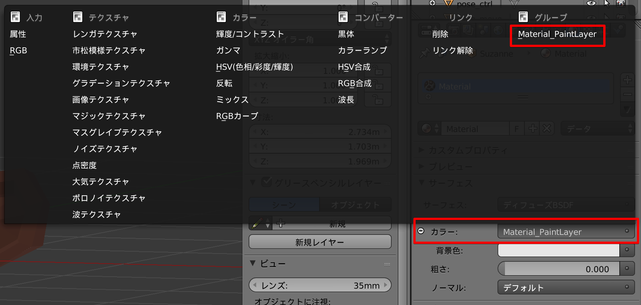Screen dimensions: 641x305
Task: Choose ノイズテクスチャ entry
Action: (x=105, y=149)
